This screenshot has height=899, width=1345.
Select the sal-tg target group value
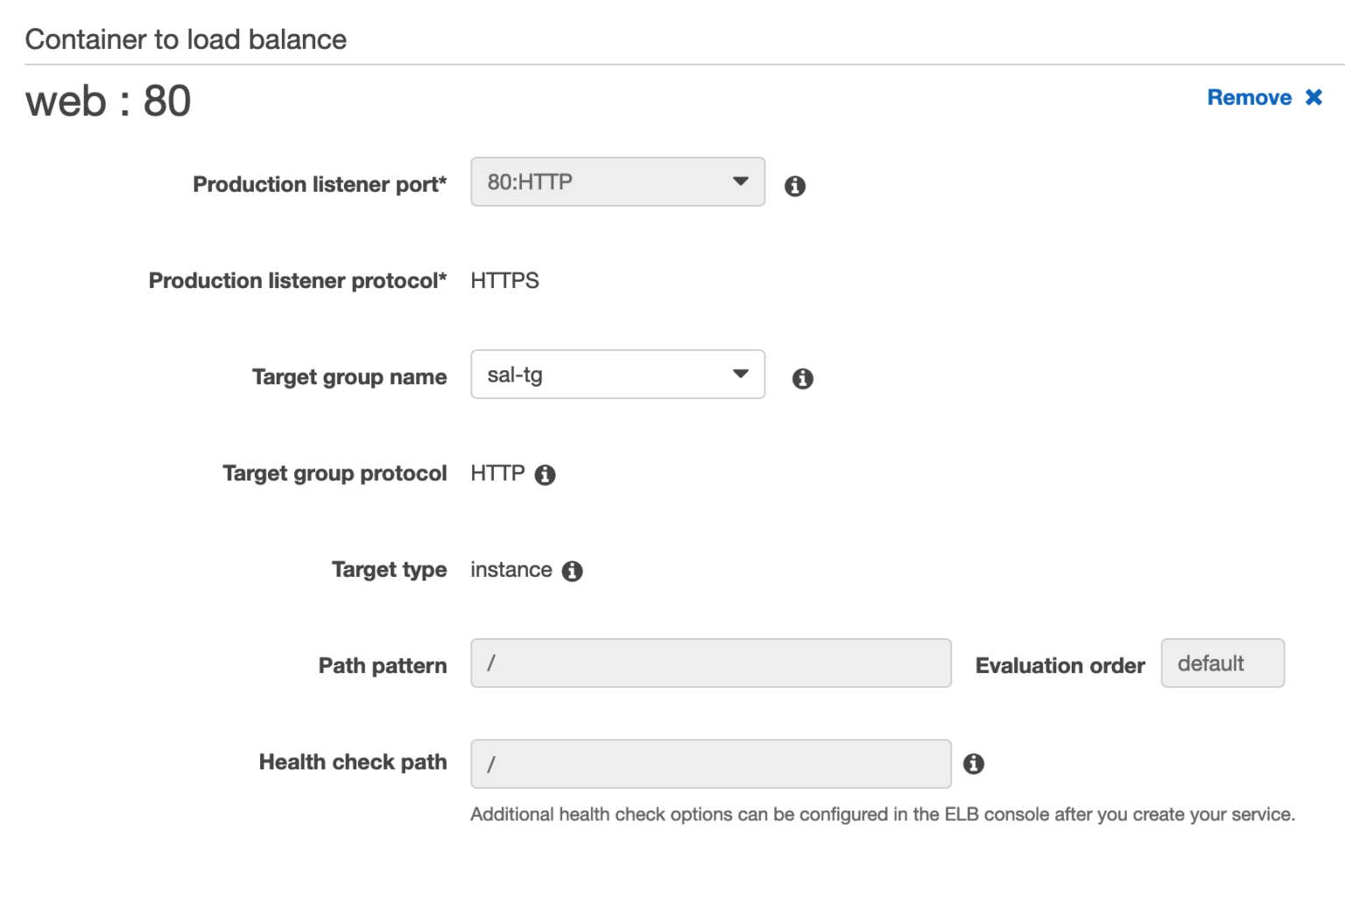pos(617,374)
